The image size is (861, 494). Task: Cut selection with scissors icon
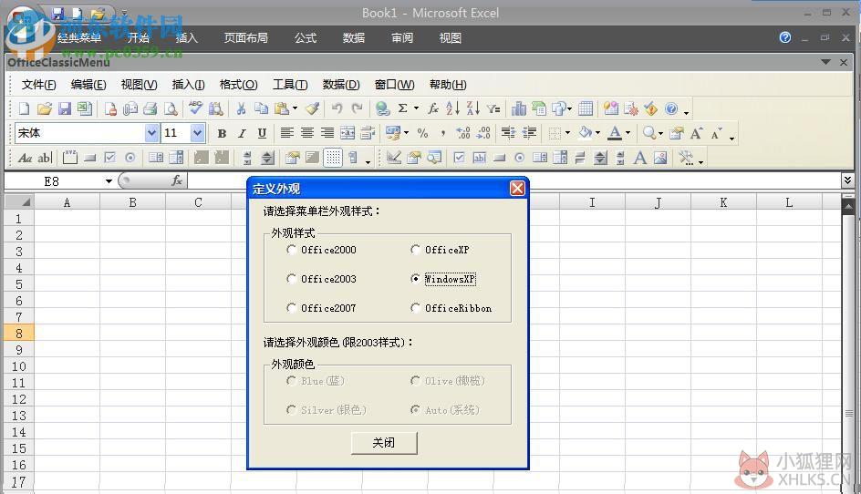(241, 108)
